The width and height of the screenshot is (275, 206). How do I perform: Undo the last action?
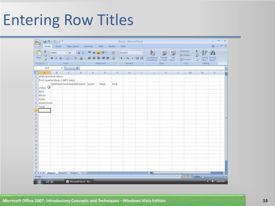coord(49,41)
